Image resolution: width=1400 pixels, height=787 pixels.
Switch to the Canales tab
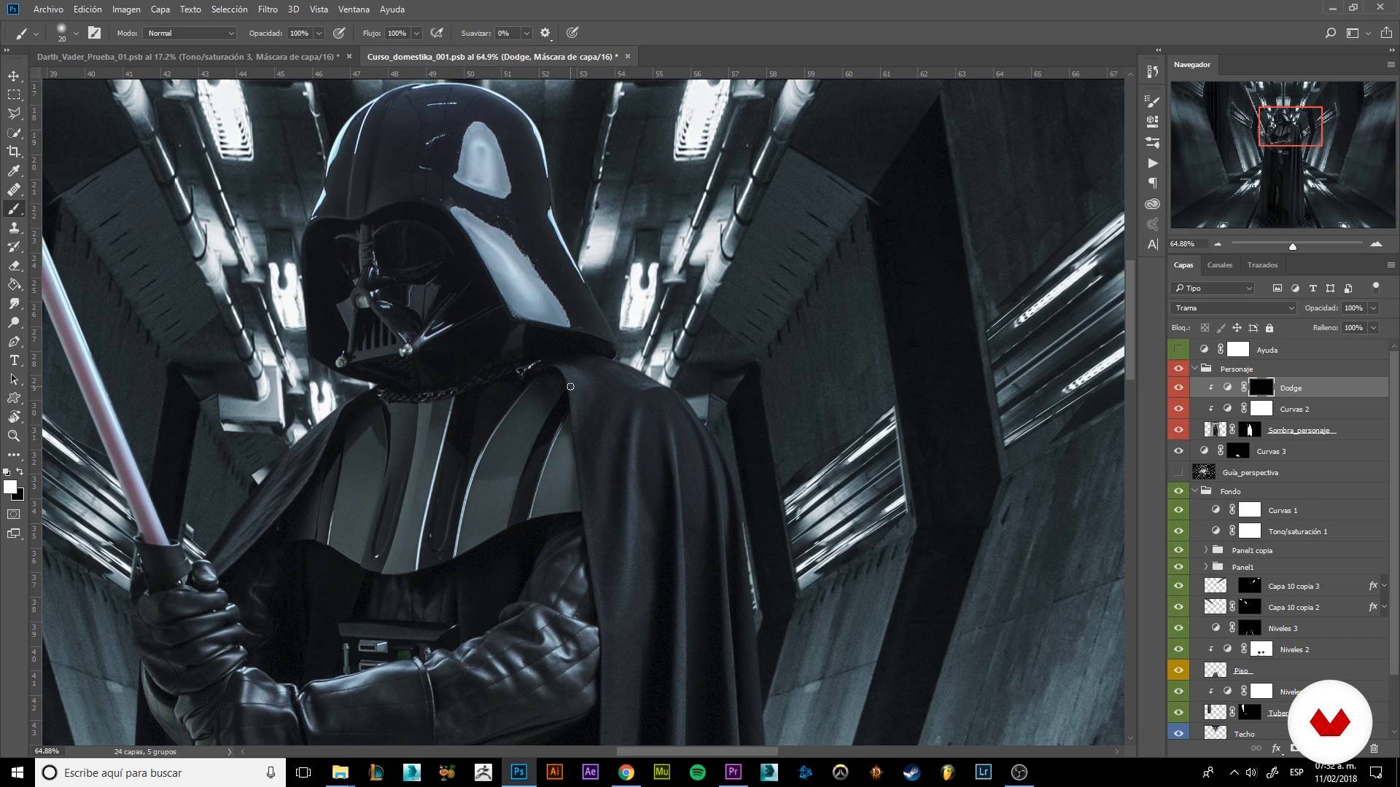click(x=1219, y=265)
